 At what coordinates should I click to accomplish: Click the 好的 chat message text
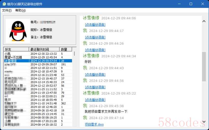click(88, 62)
